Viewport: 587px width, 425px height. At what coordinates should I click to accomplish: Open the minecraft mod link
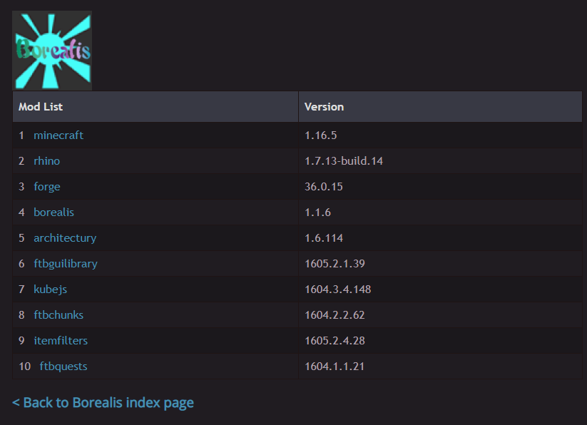tap(58, 135)
